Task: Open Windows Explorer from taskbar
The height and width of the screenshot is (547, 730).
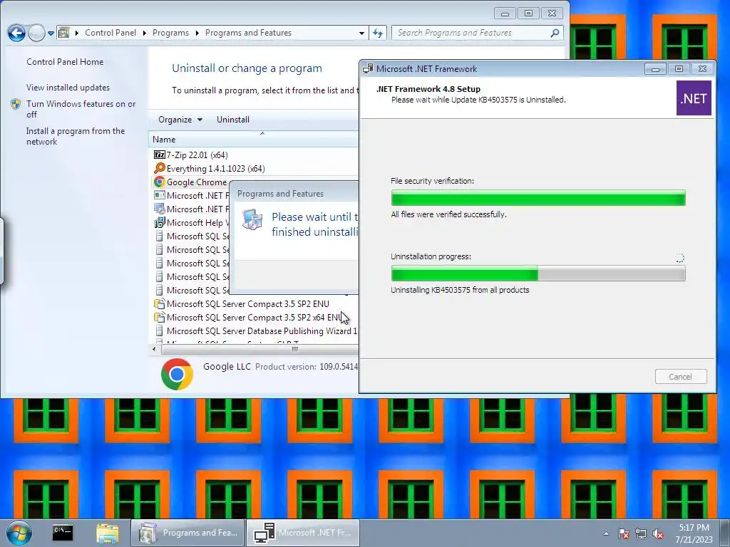Action: 108,533
